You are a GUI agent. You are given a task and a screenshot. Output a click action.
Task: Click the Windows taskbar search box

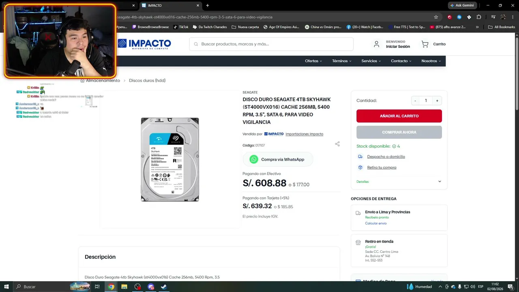click(51, 287)
